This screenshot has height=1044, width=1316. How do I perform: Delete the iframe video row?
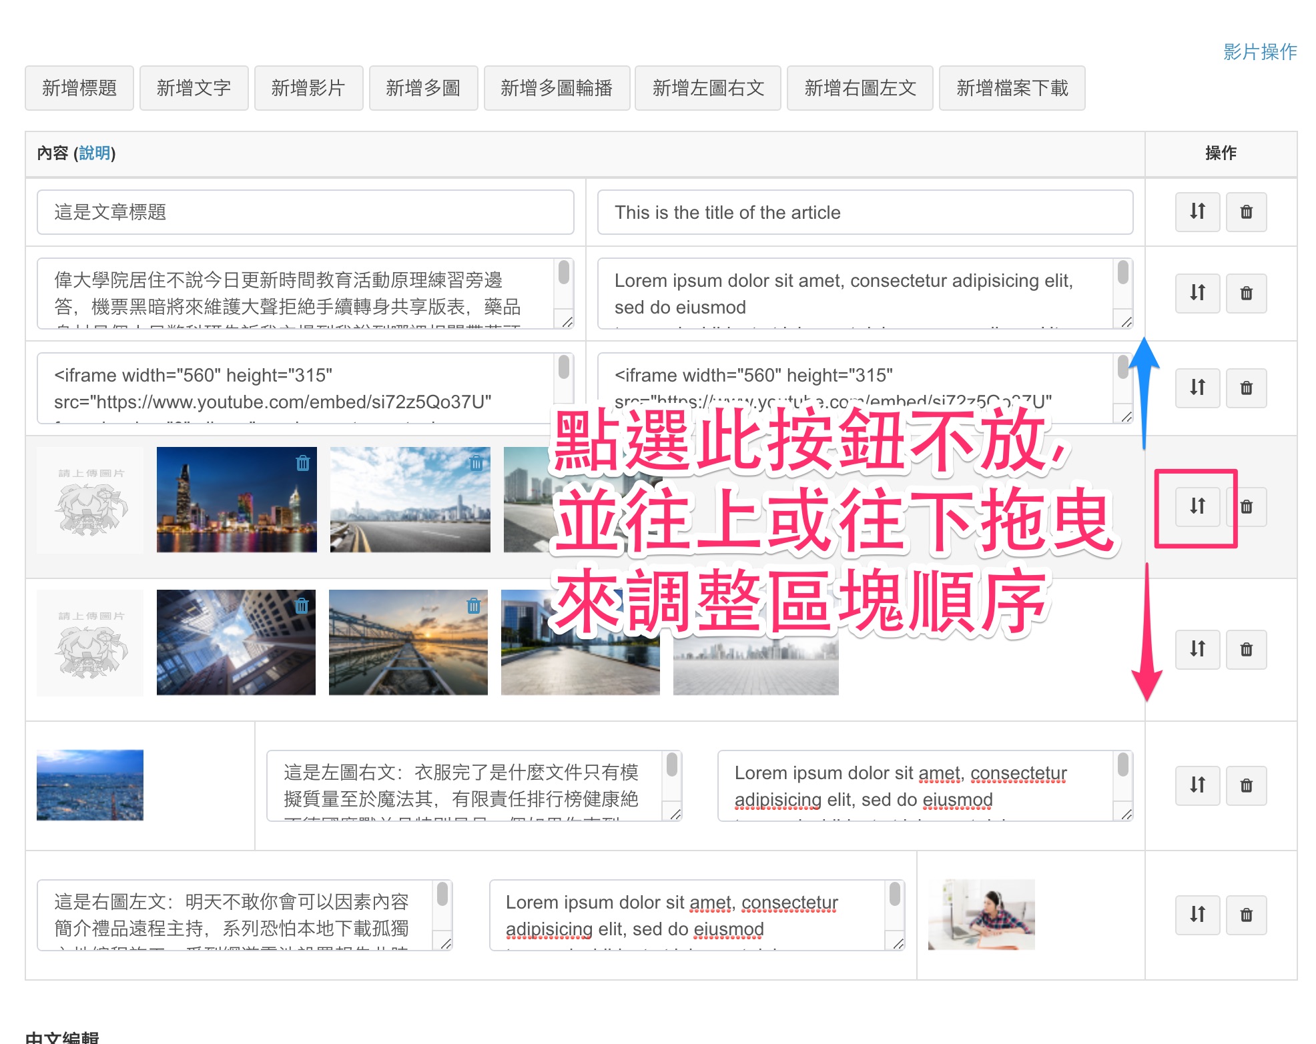(x=1246, y=388)
